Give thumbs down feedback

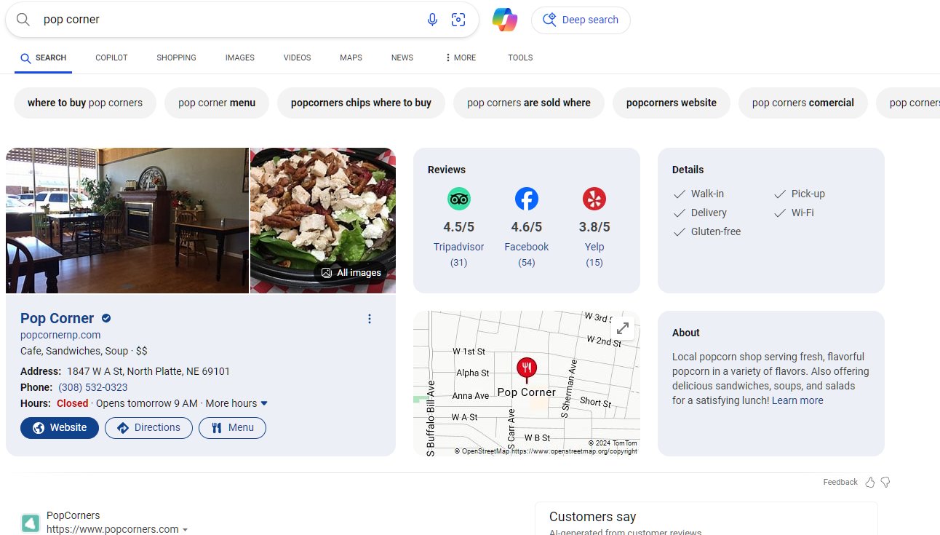tap(885, 482)
